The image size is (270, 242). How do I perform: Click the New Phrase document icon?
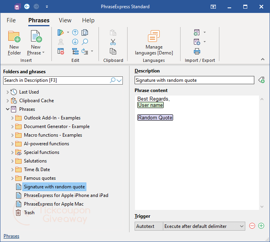(x=36, y=36)
